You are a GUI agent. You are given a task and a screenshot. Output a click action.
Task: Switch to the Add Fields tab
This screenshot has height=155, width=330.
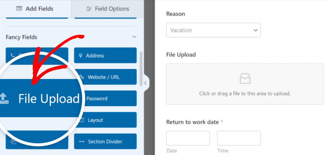[35, 9]
